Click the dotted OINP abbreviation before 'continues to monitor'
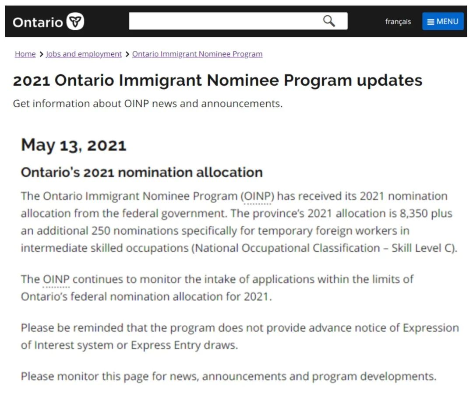Image resolution: width=473 pixels, height=394 pixels. coord(56,279)
